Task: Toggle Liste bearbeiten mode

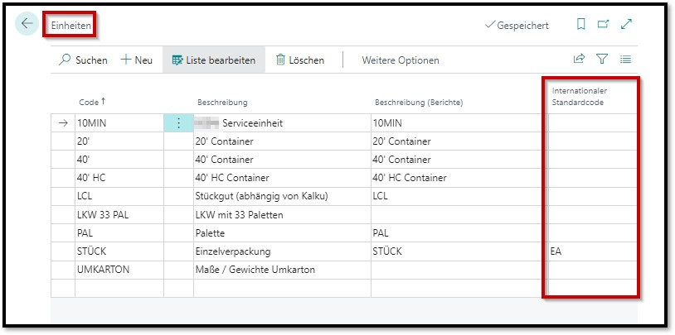Action: (214, 60)
